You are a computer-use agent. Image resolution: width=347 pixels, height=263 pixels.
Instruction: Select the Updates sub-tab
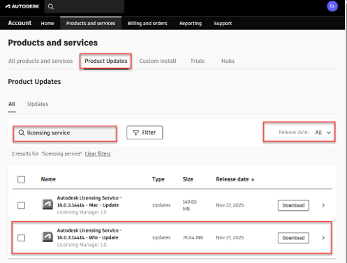pyautogui.click(x=38, y=104)
